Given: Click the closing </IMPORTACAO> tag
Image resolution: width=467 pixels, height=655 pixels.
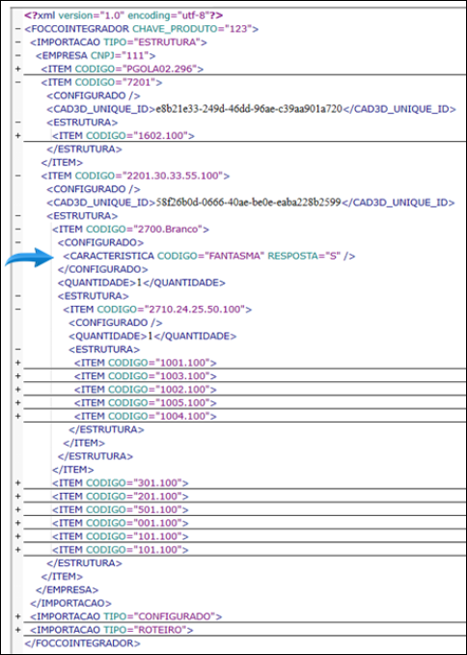Looking at the screenshot, I should pyautogui.click(x=71, y=603).
